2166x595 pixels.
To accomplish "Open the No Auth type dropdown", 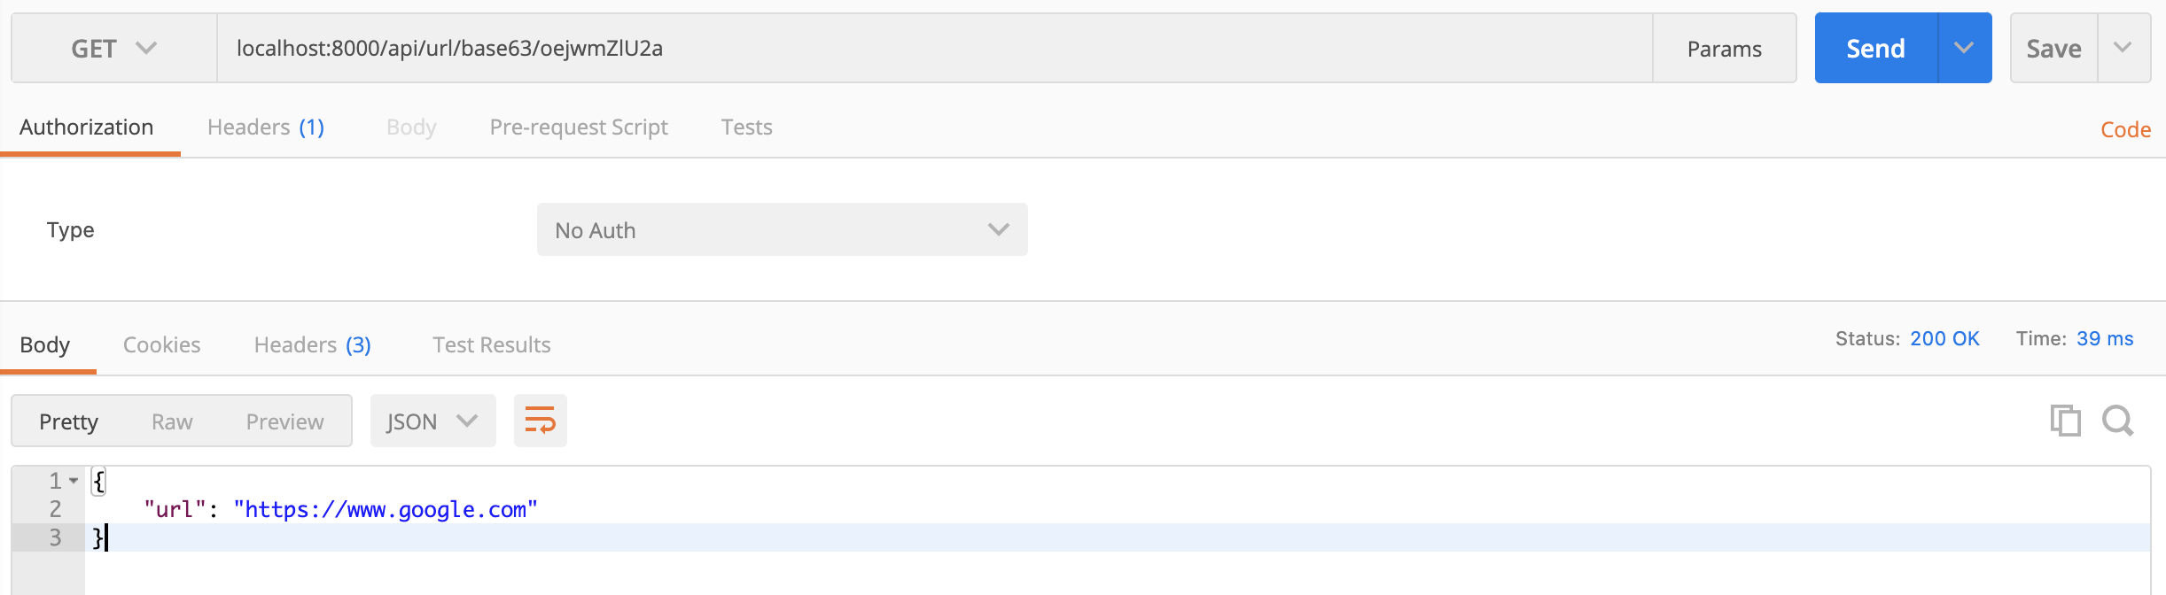I will coord(781,229).
